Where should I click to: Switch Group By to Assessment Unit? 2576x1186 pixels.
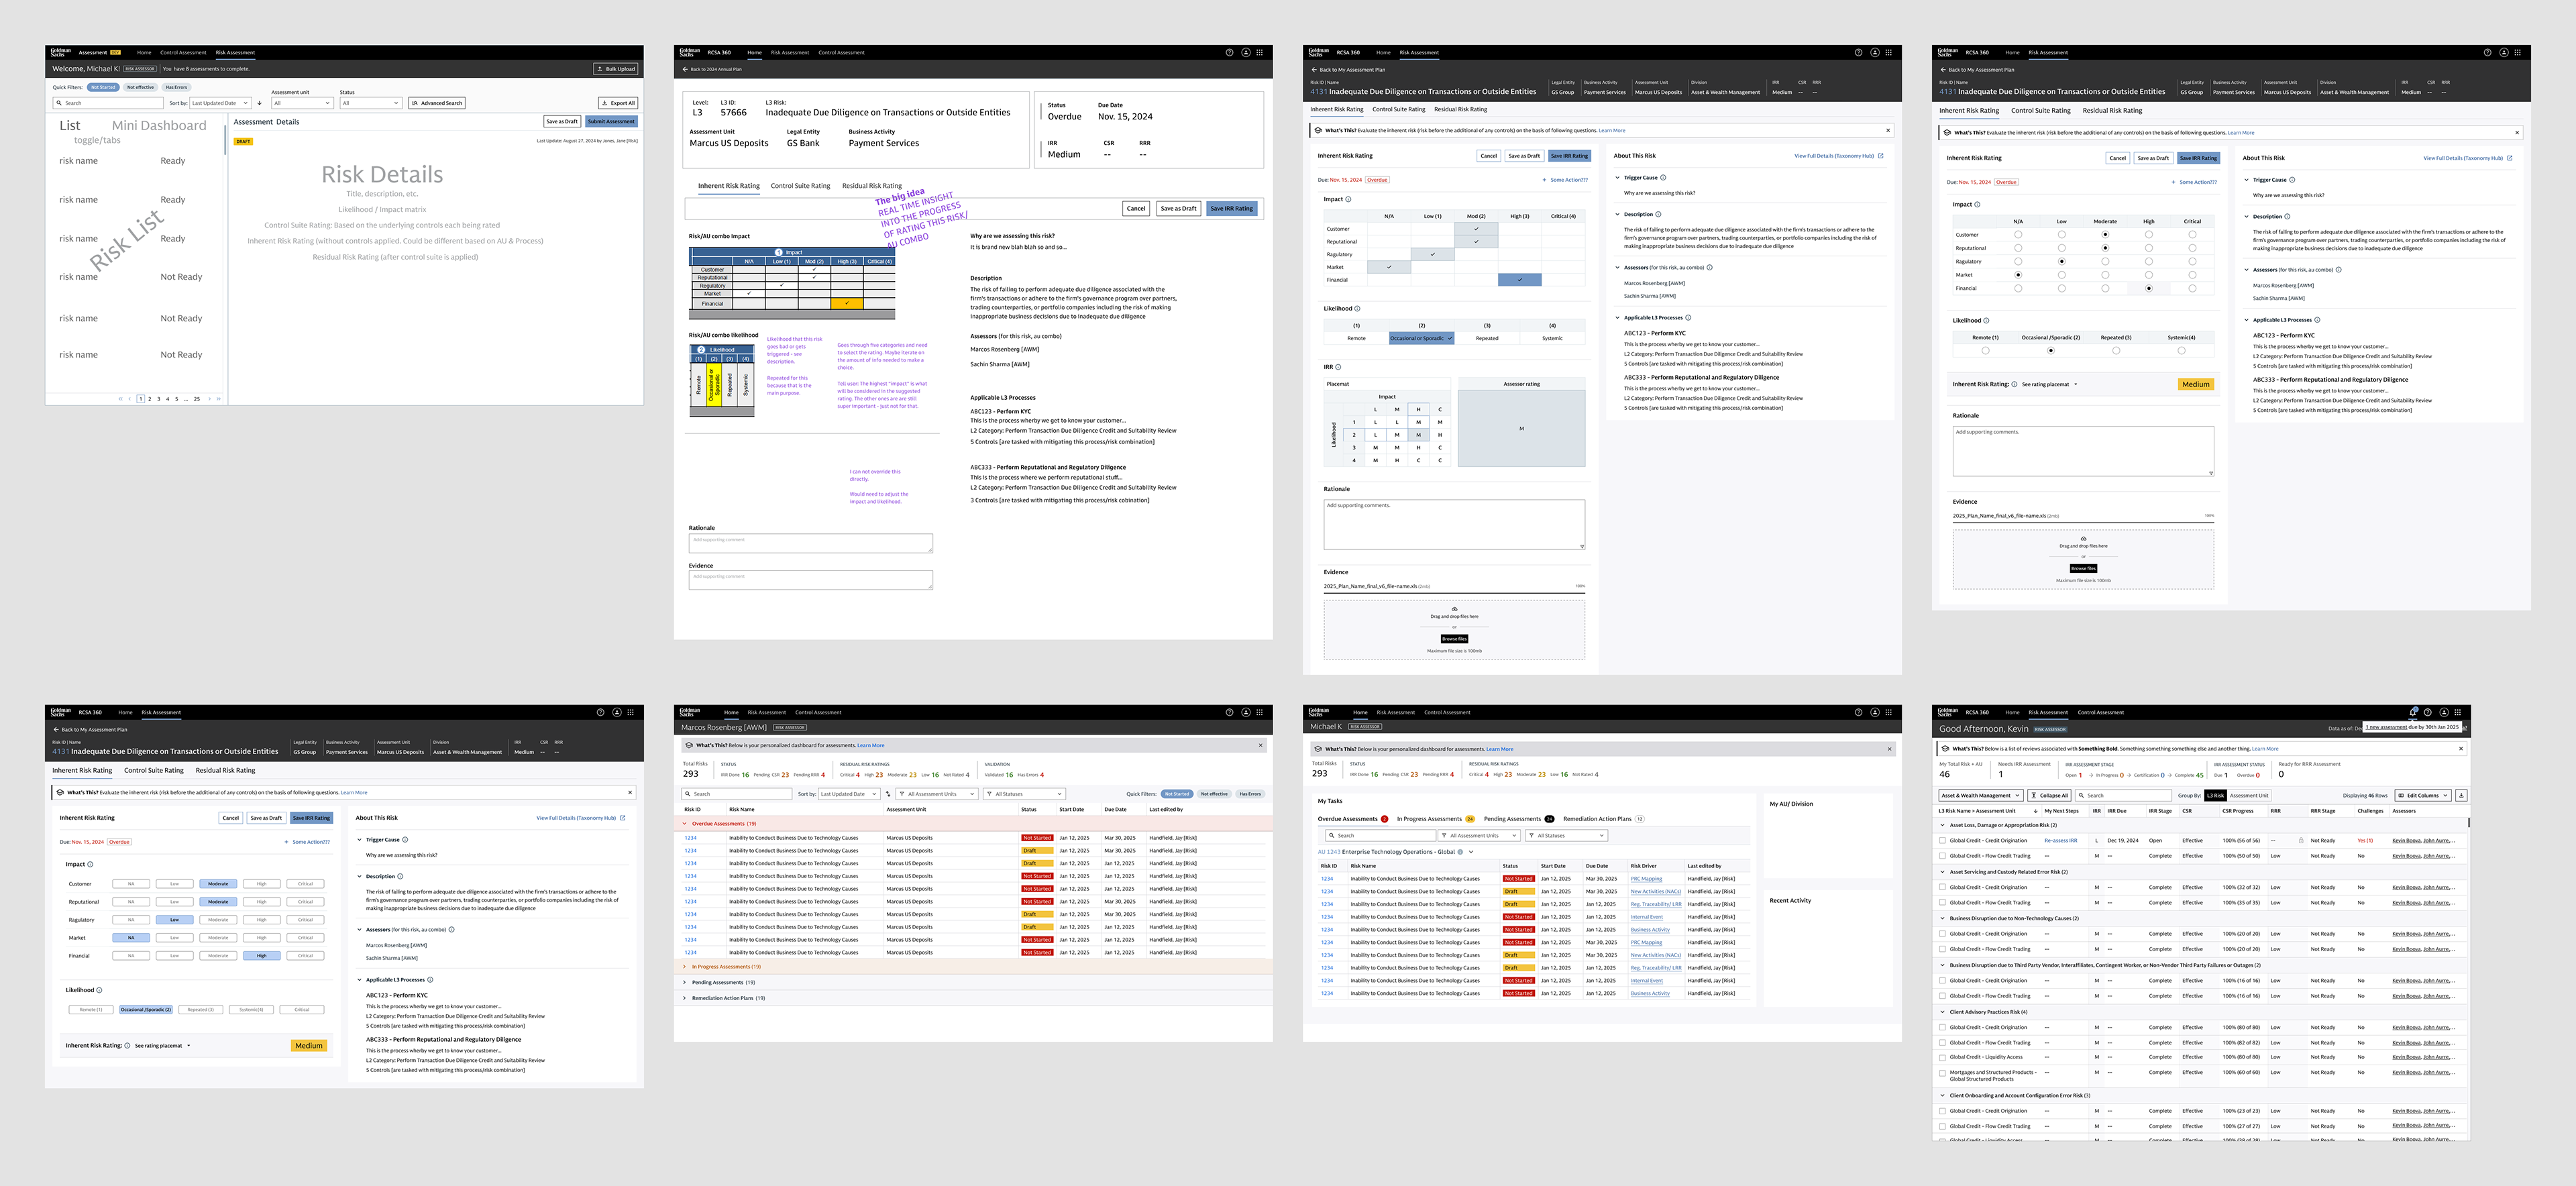[x=2249, y=795]
